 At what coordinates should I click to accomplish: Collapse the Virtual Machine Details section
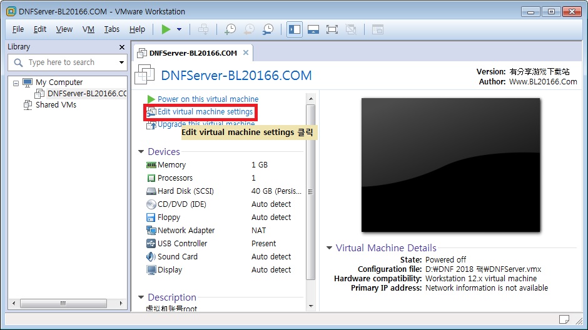point(329,248)
